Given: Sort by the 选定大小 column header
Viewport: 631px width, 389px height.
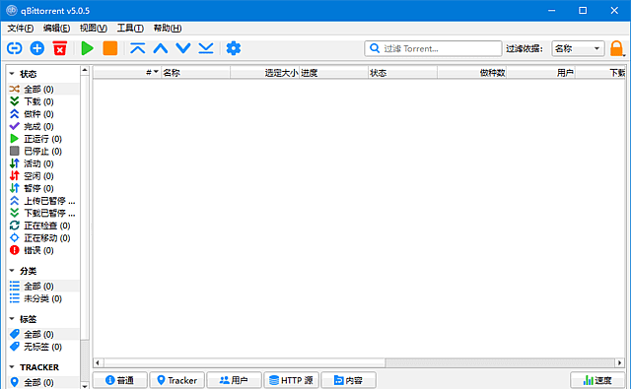Looking at the screenshot, I should 265,73.
